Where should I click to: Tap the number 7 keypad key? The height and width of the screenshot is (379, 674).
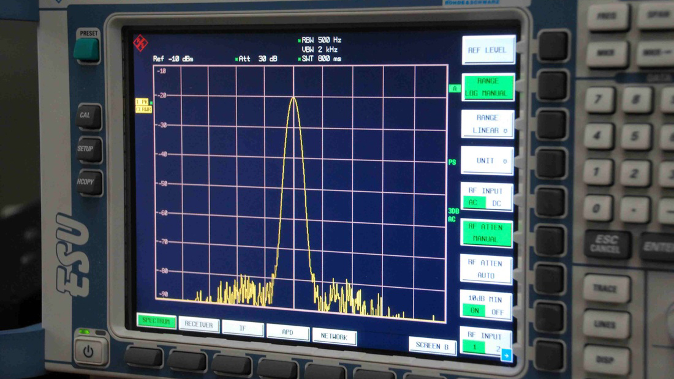599,100
